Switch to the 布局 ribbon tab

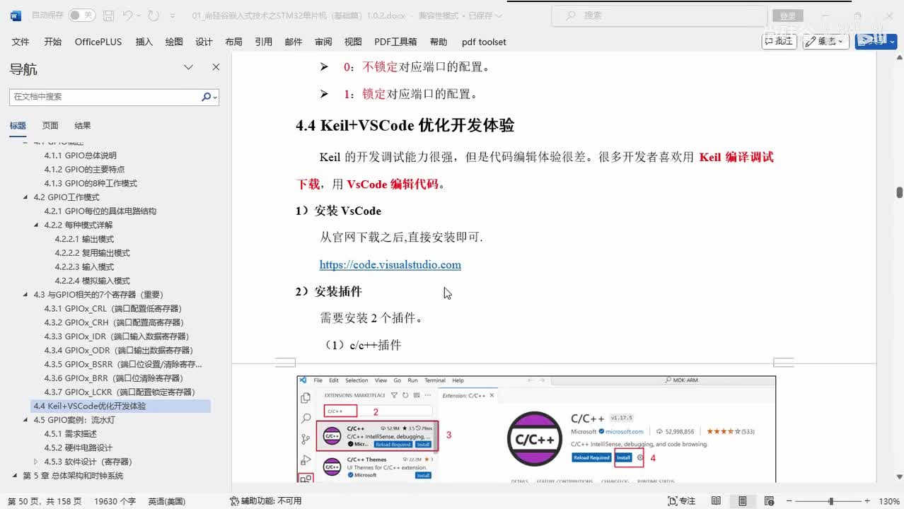point(234,42)
